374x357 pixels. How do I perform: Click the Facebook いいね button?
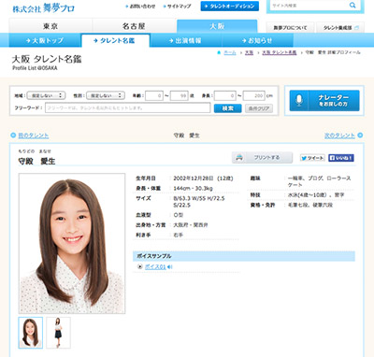click(341, 158)
